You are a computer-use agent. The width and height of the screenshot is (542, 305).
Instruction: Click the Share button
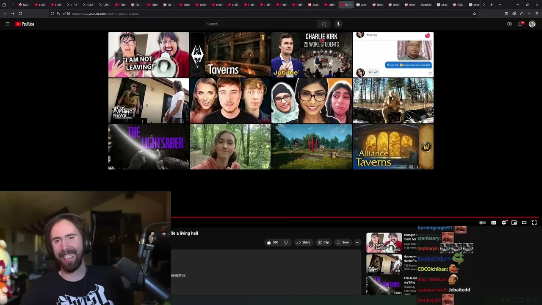(x=303, y=242)
